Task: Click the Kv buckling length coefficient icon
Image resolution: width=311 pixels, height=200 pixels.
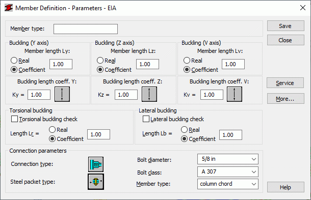Action: [x=235, y=94]
